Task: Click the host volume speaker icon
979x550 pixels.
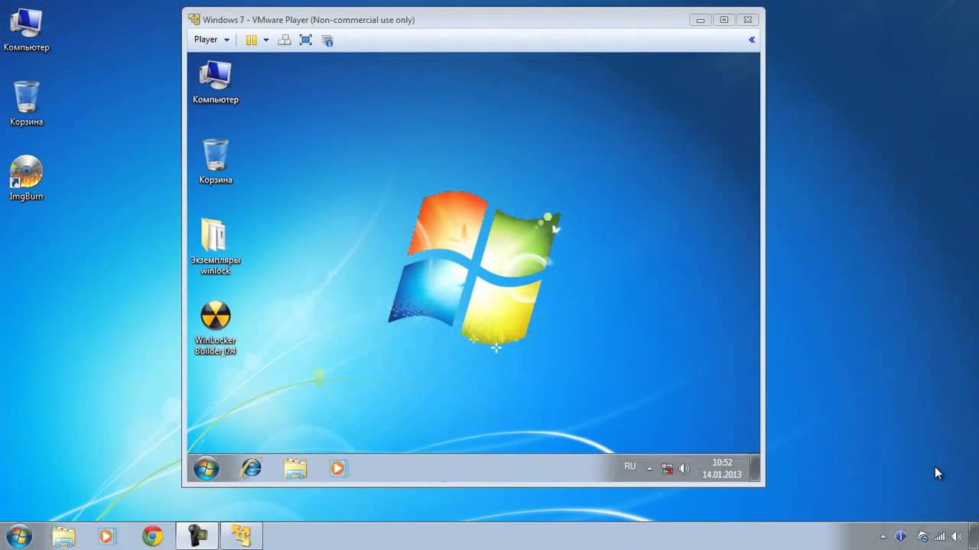Action: (956, 536)
